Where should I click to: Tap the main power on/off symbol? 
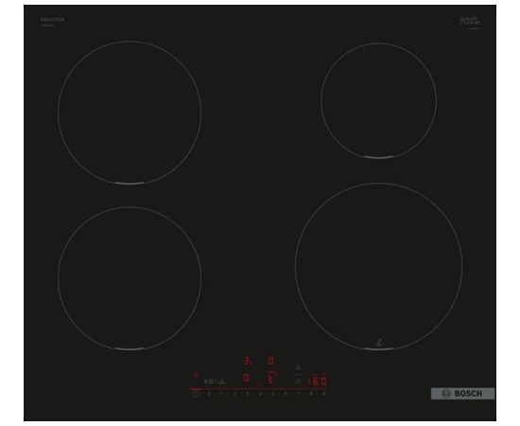point(196,394)
